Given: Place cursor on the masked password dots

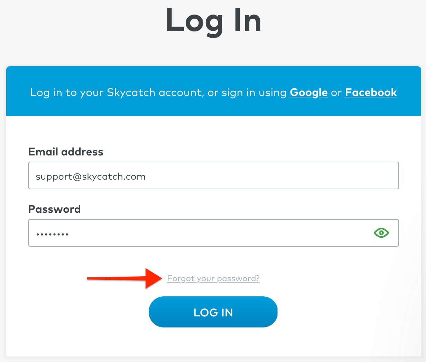Looking at the screenshot, I should click(52, 234).
